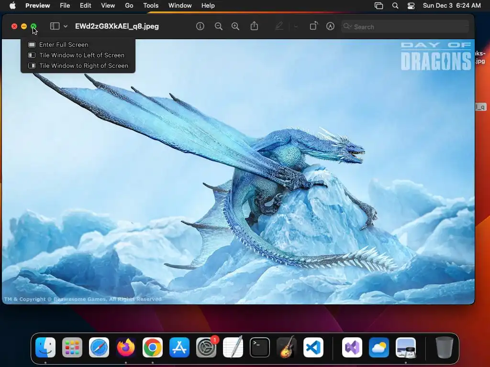
Task: Select the Highlight pen tool
Action: [279, 26]
